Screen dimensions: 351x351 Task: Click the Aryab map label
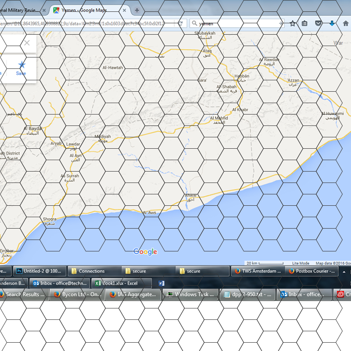[56, 143]
